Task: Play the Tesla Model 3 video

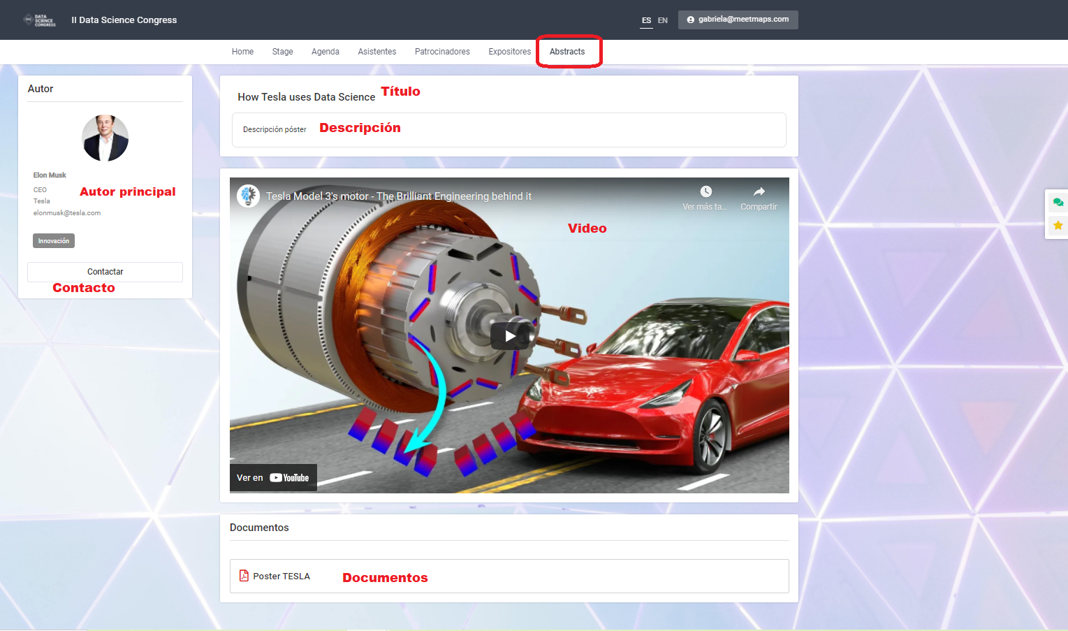Action: 510,336
